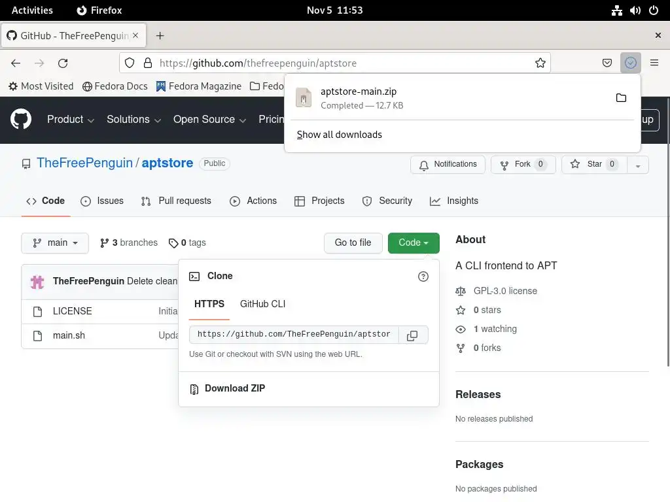This screenshot has width=670, height=502.
Task: Expand the Product navigation menu
Action: click(x=71, y=120)
